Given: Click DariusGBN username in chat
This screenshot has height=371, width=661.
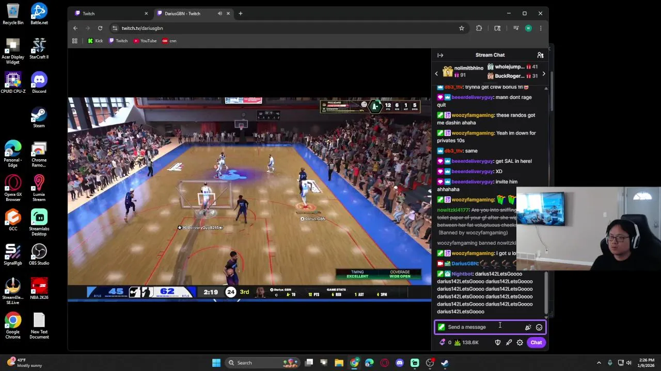Looking at the screenshot, I should [x=464, y=264].
